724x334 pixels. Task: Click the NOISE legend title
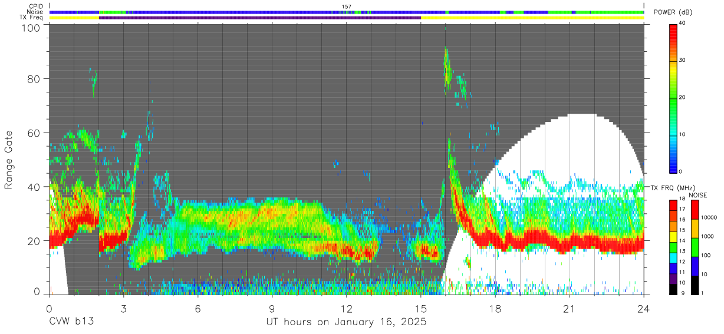(x=697, y=195)
